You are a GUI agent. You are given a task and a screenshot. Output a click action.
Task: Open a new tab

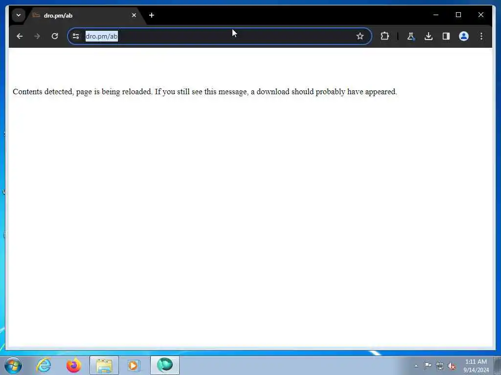(x=152, y=15)
